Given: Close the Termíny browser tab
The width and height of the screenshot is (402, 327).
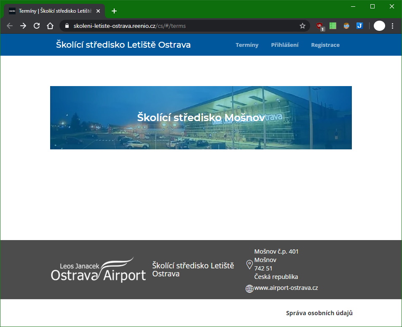Looking at the screenshot, I should point(98,11).
